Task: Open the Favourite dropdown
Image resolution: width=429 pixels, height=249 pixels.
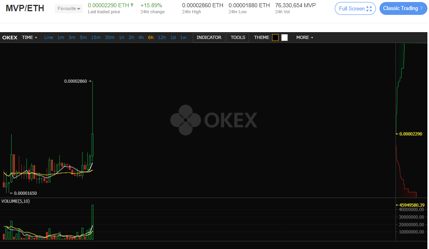Action: point(68,8)
